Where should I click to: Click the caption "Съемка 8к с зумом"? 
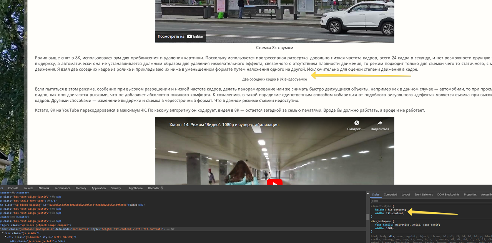point(274,48)
